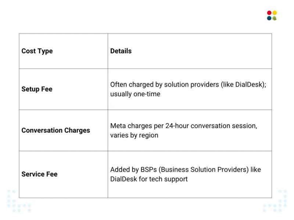Select the Setup Fee details text
This screenshot has height=220, width=294.
(188, 89)
